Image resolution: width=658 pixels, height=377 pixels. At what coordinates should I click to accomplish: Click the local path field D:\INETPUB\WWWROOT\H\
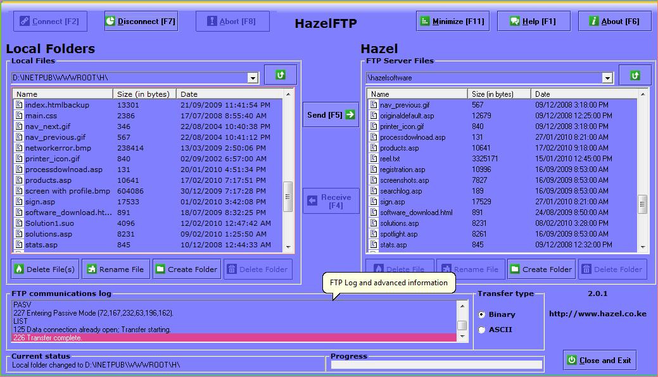pyautogui.click(x=129, y=78)
